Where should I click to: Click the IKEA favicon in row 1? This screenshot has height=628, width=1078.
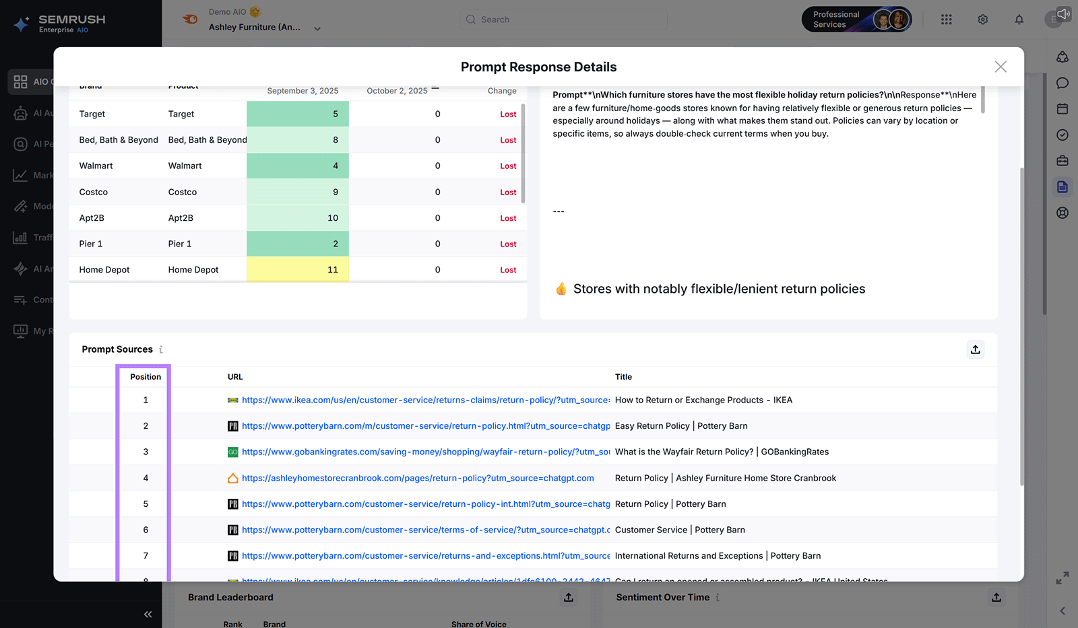tap(232, 400)
